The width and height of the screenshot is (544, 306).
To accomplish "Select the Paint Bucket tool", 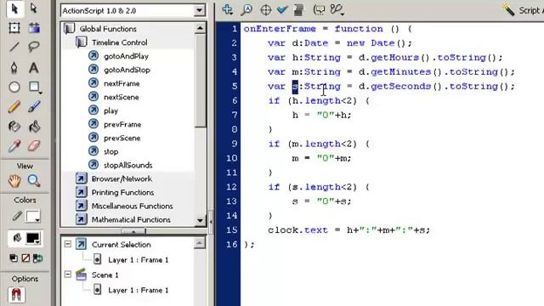I will tap(34, 127).
